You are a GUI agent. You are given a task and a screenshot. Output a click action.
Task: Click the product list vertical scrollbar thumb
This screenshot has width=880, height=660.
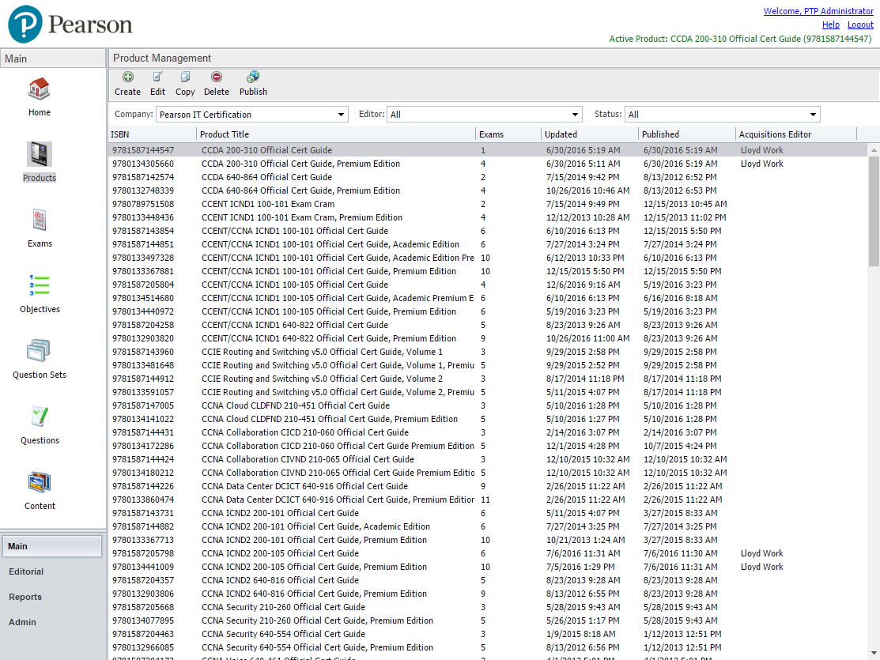point(874,211)
